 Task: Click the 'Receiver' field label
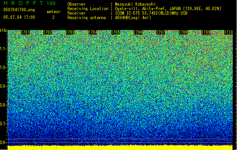coord(76,13)
